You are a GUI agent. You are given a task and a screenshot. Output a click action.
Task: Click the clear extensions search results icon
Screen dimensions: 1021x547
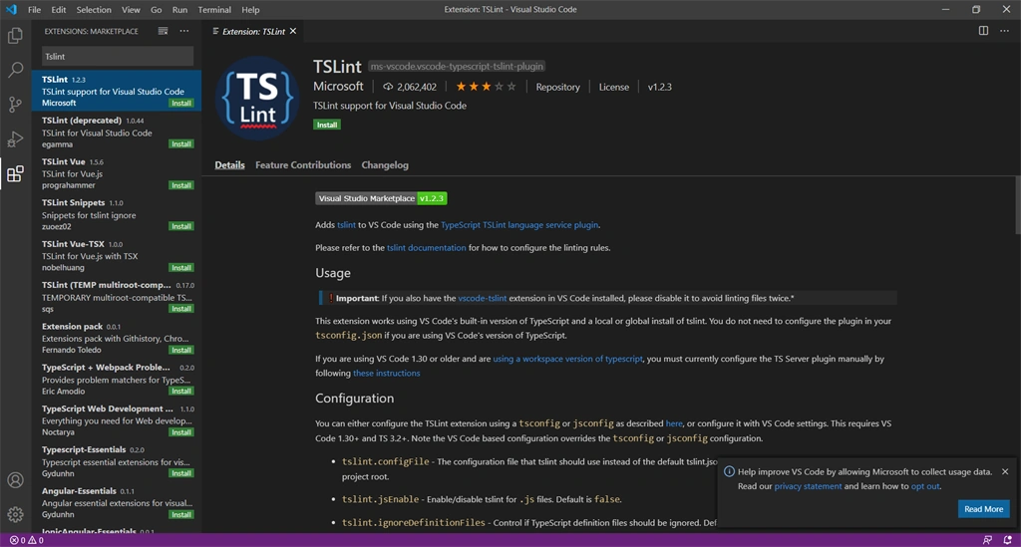pyautogui.click(x=163, y=31)
